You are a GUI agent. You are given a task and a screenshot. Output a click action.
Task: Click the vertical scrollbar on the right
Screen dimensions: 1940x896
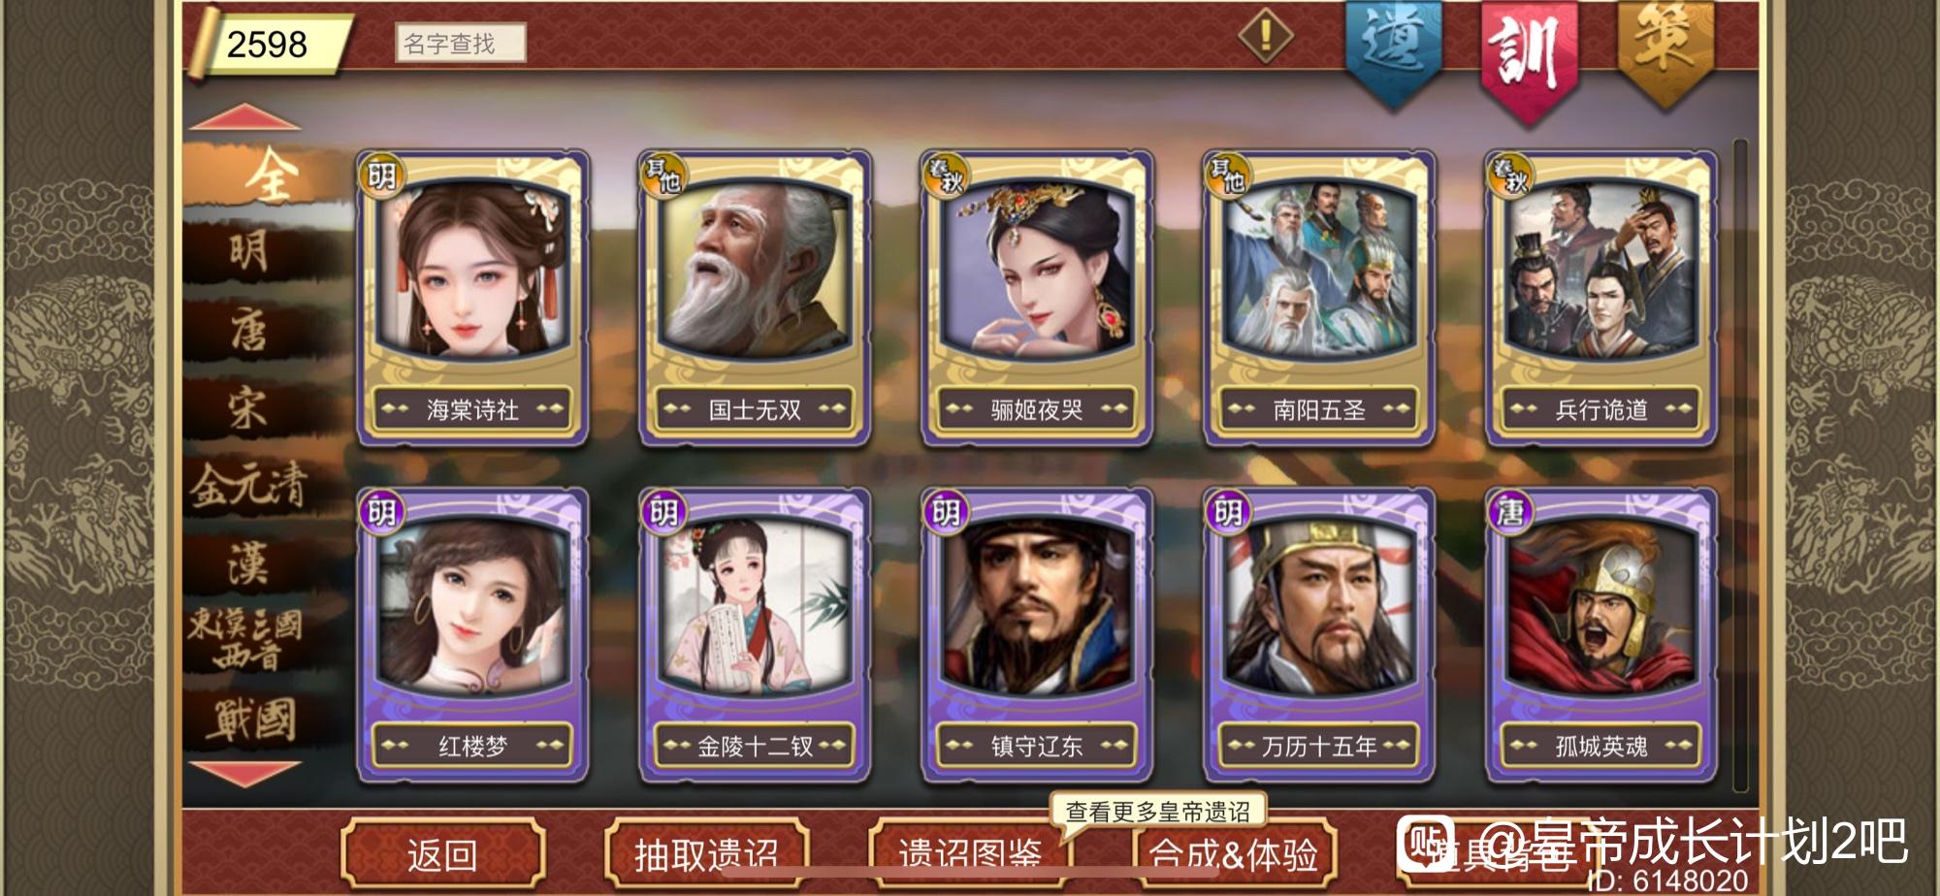tap(1739, 465)
